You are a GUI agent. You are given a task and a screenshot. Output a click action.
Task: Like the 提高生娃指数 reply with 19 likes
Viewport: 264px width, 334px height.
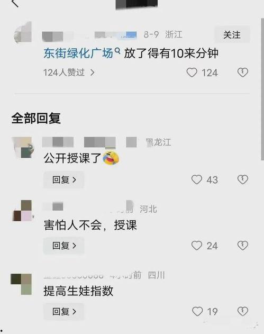(x=197, y=312)
